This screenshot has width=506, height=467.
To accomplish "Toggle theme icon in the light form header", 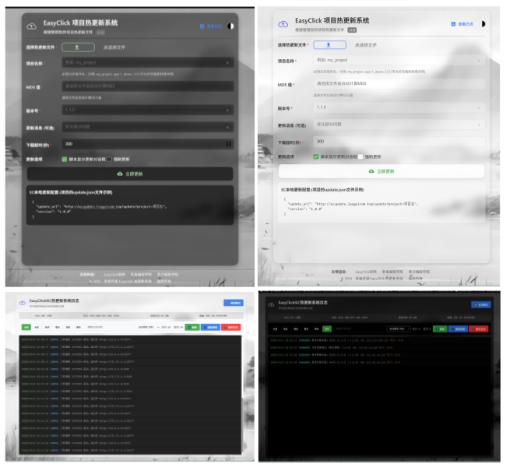I will [483, 23].
